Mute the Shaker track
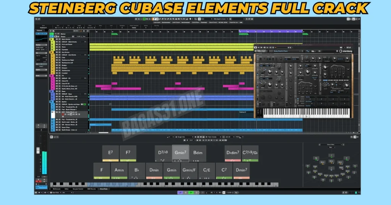Viewport: 391px width, 205px height. click(57, 65)
